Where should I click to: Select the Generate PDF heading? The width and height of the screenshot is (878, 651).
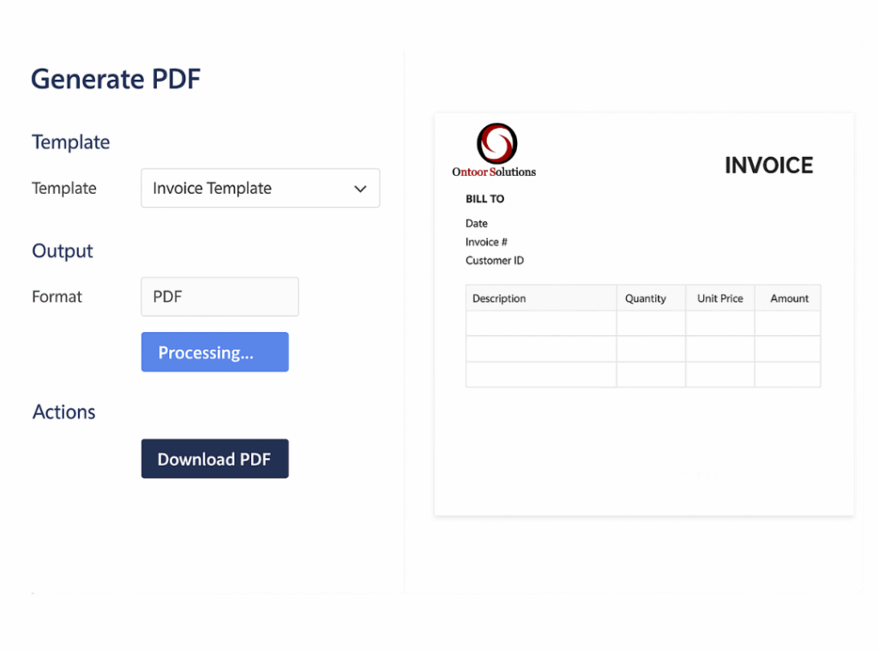116,79
